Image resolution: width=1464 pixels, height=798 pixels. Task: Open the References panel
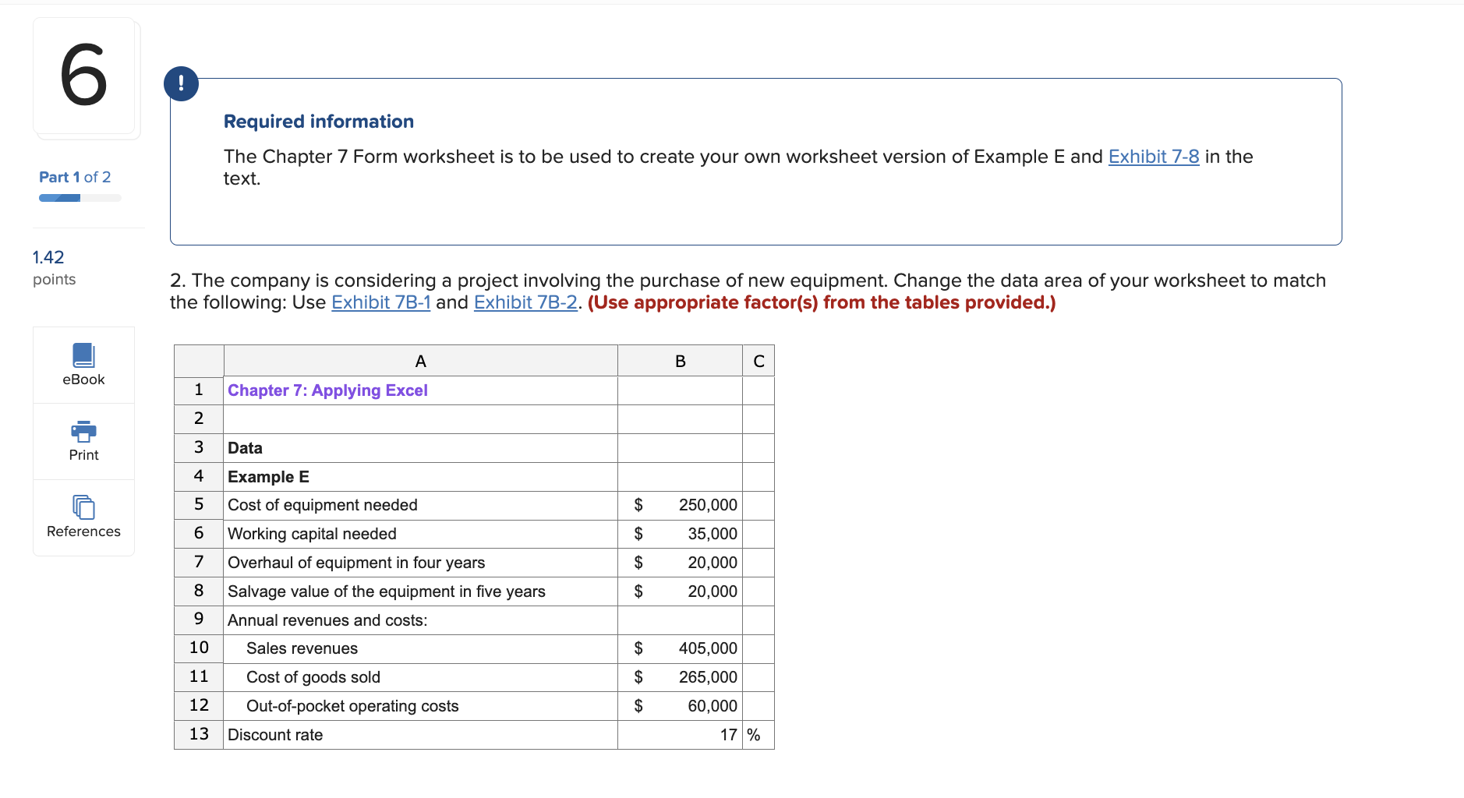point(83,516)
